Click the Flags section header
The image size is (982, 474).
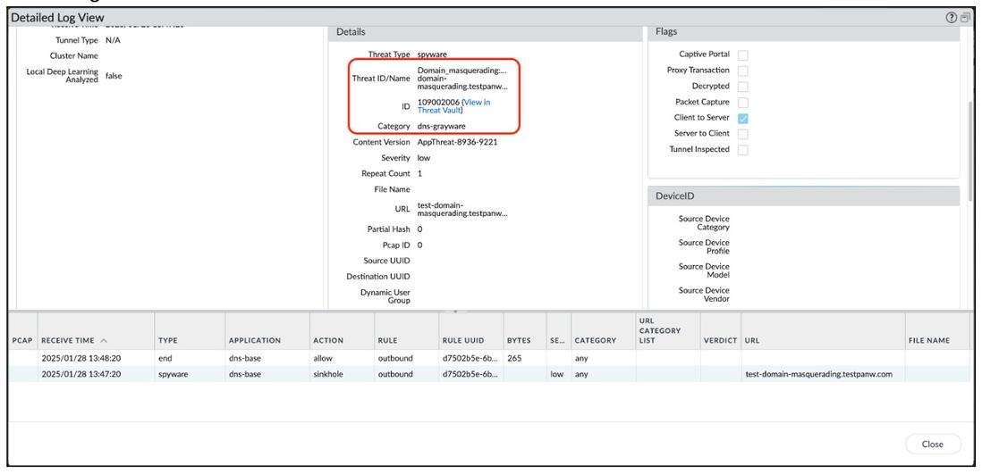803,32
